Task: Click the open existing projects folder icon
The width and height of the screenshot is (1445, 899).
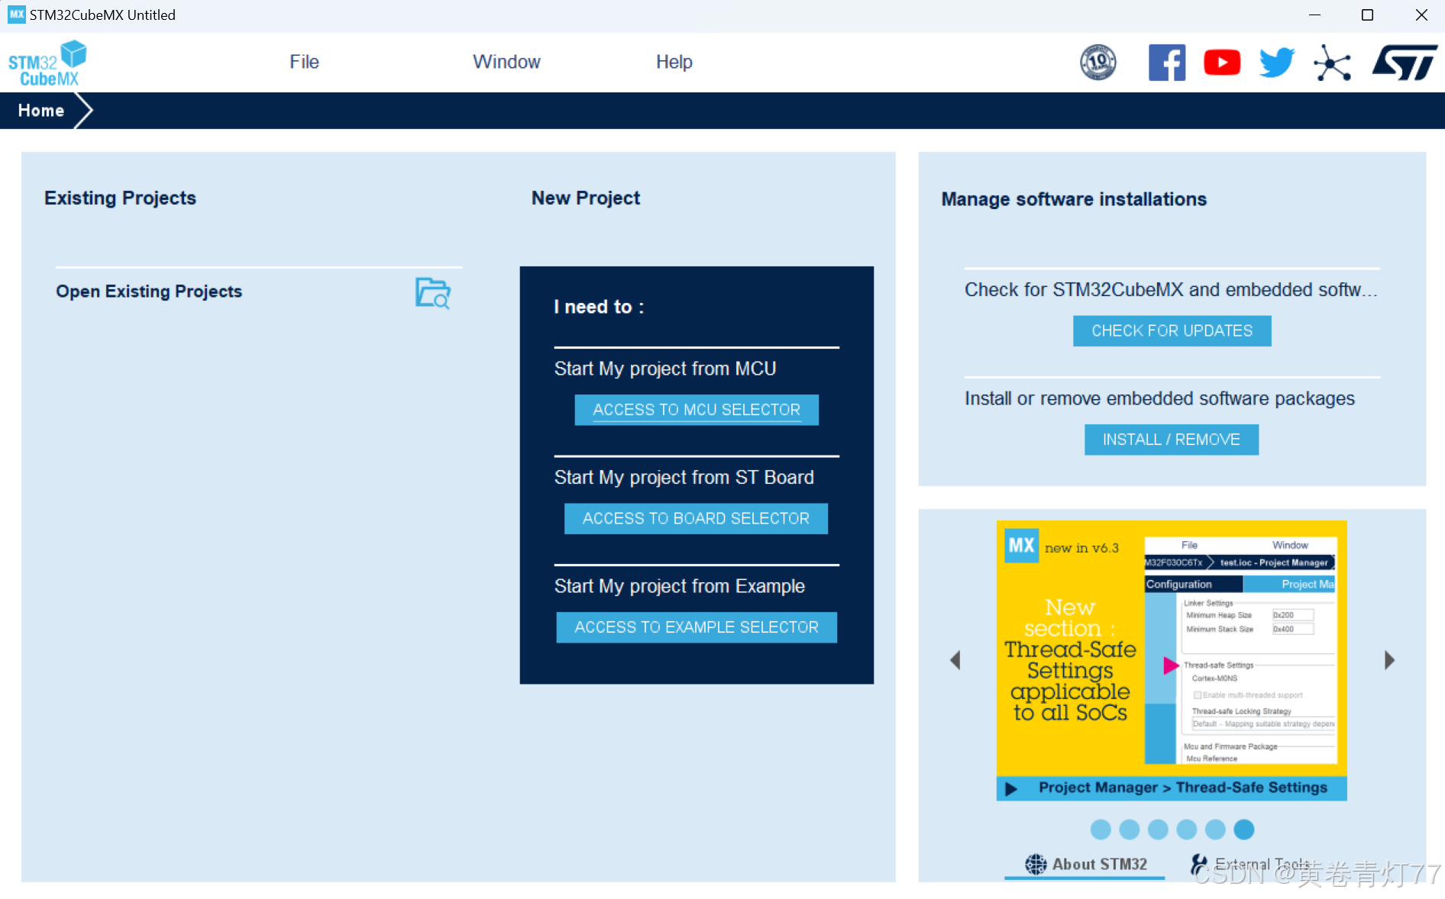Action: pos(433,293)
